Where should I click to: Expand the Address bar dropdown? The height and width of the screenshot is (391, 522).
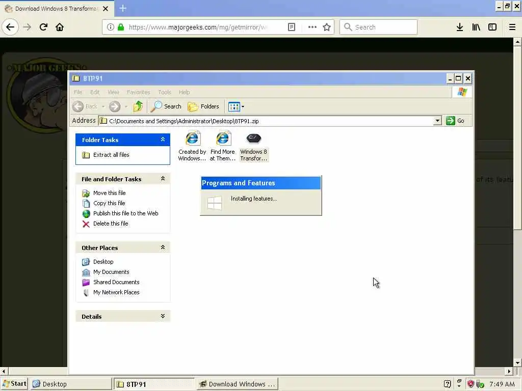[437, 121]
